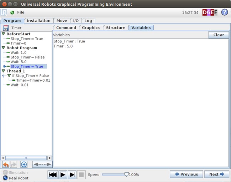Open the Installation tab
Viewport: 231px width, 182px height.
39,21
